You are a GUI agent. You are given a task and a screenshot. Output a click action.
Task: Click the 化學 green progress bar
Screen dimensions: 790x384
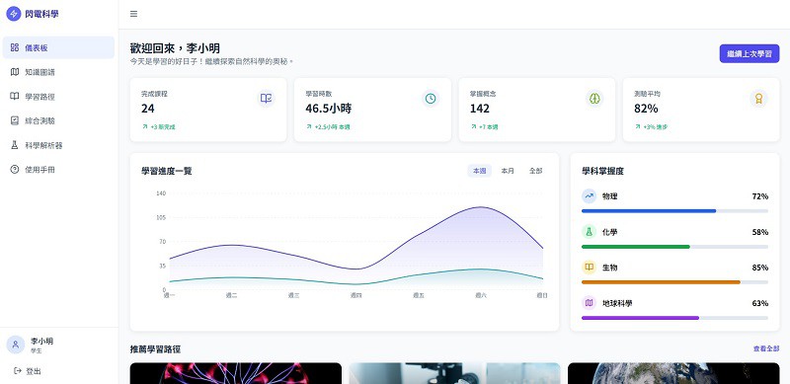click(636, 247)
